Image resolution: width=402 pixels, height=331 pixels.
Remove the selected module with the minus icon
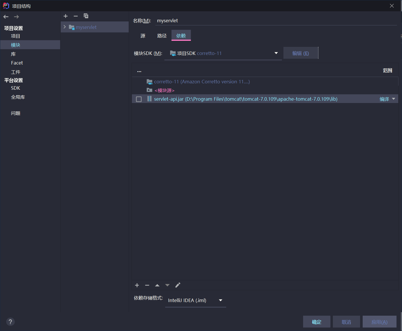(76, 16)
